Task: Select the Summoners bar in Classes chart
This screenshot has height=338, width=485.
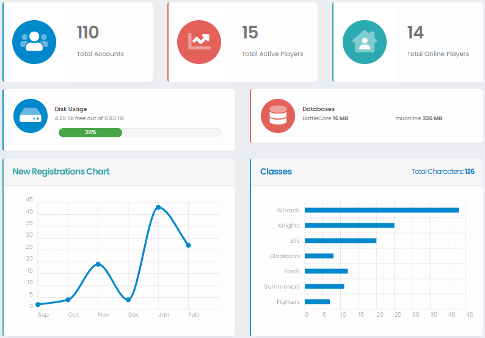Action: pyautogui.click(x=324, y=286)
